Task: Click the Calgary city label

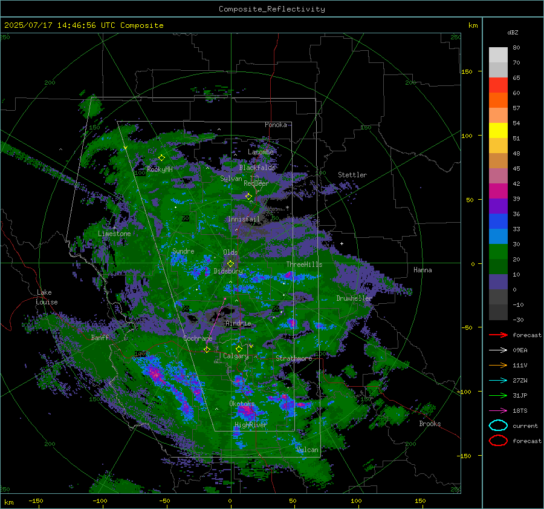Action: (236, 356)
